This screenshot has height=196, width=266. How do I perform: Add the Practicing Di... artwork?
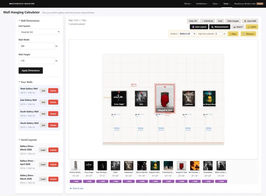pyautogui.click(x=168, y=181)
